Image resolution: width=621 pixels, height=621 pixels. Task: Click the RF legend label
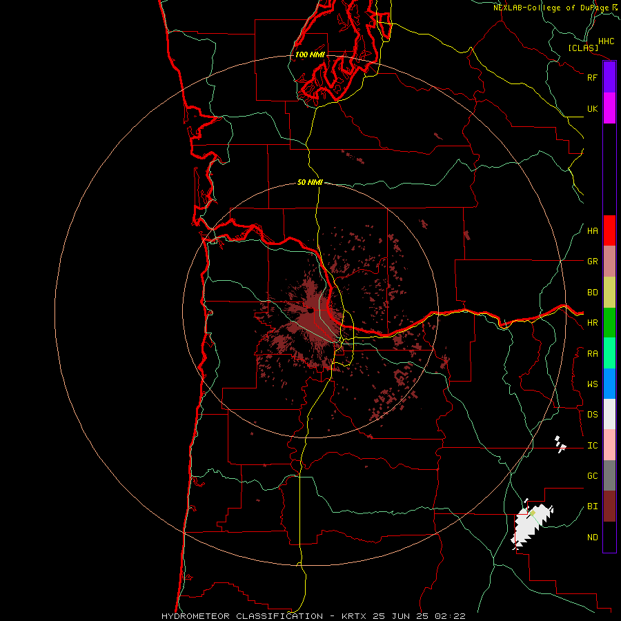592,77
